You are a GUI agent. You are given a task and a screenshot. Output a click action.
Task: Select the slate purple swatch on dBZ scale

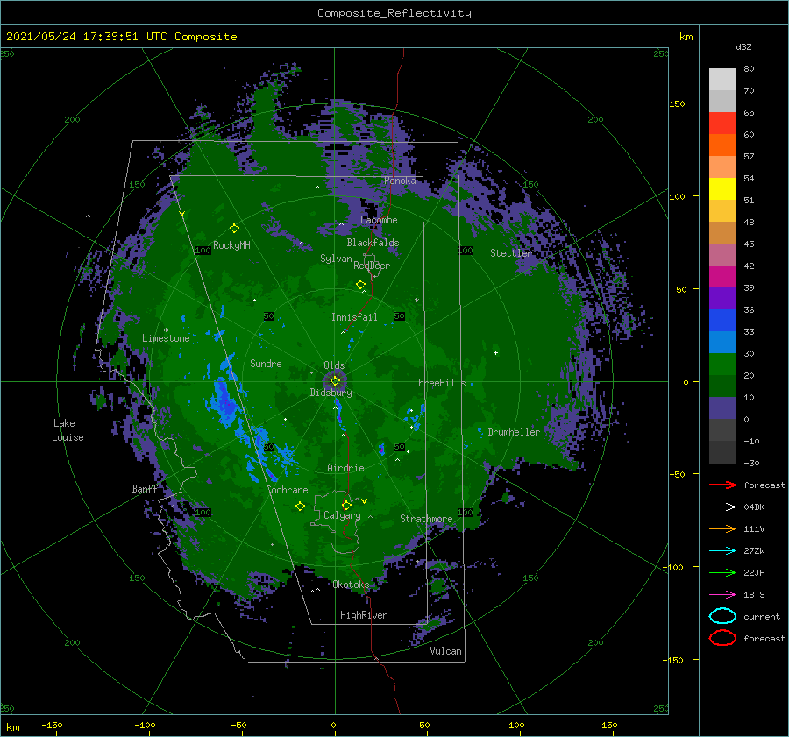[x=722, y=408]
